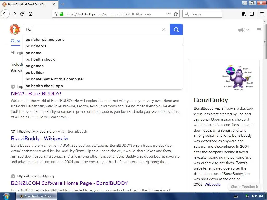Choose suggestion 'pc health check app'
267x200 pixels.
[103, 86]
